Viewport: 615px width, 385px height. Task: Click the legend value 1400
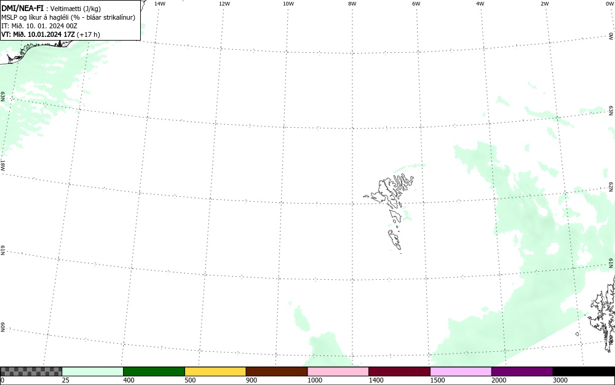coord(376,380)
